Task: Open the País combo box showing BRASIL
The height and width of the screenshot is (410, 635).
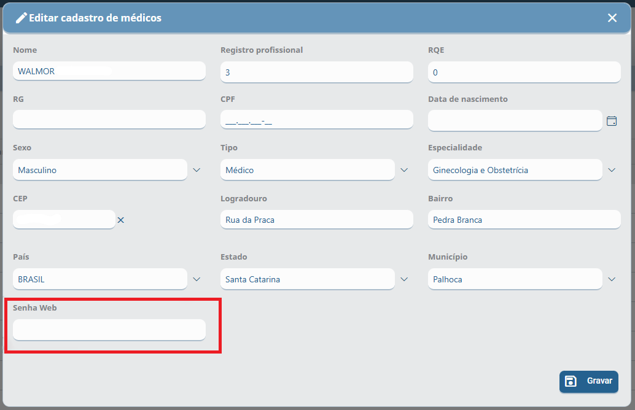Action: coord(100,279)
